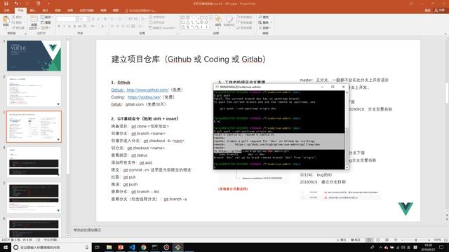Viewport: 449px width, 252px height.
Task: Select slide 2 thumbnail
Action: (34, 91)
